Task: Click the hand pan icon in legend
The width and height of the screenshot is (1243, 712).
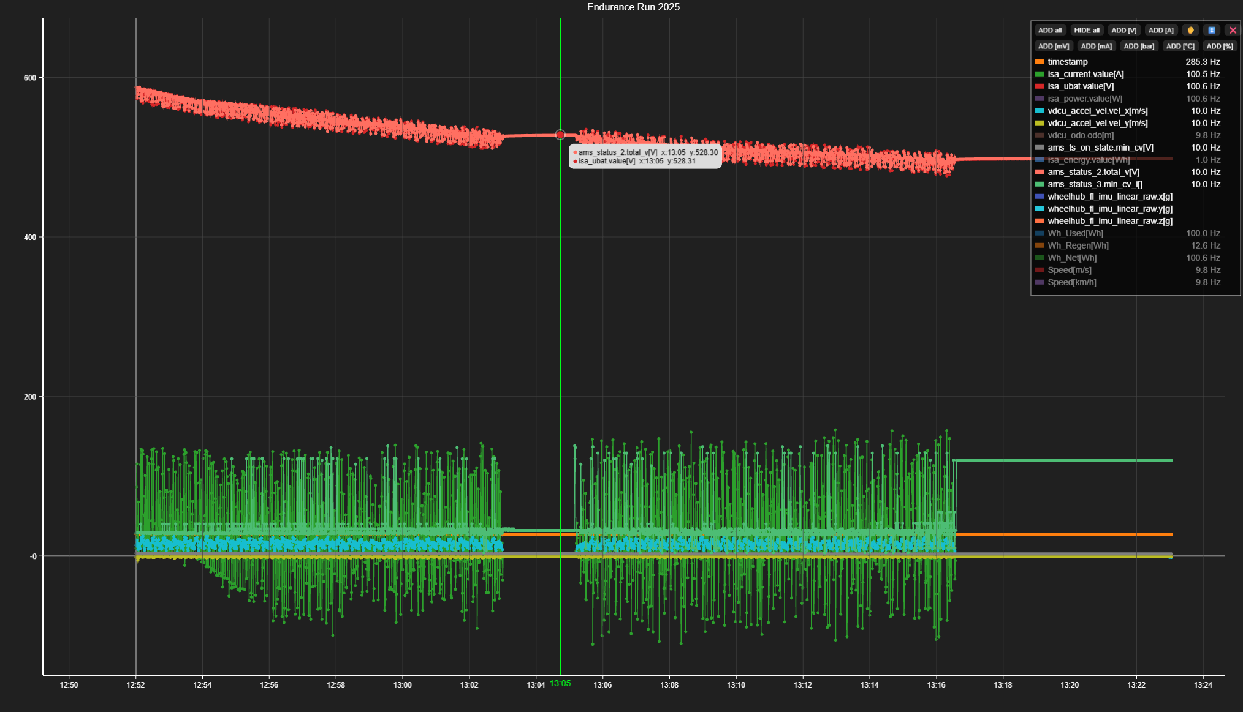Action: 1190,30
